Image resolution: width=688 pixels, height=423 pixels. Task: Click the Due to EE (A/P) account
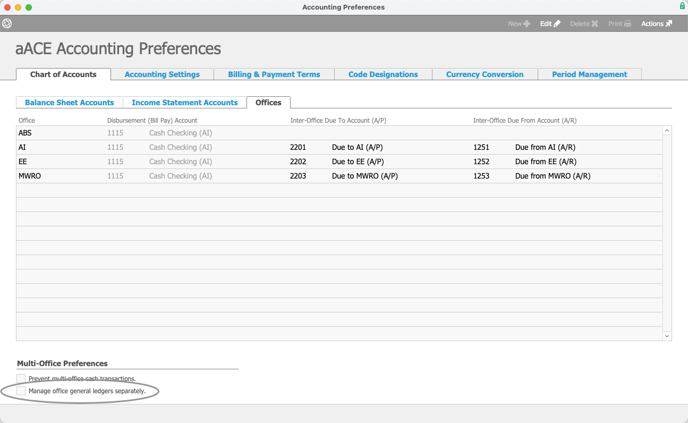[358, 162]
